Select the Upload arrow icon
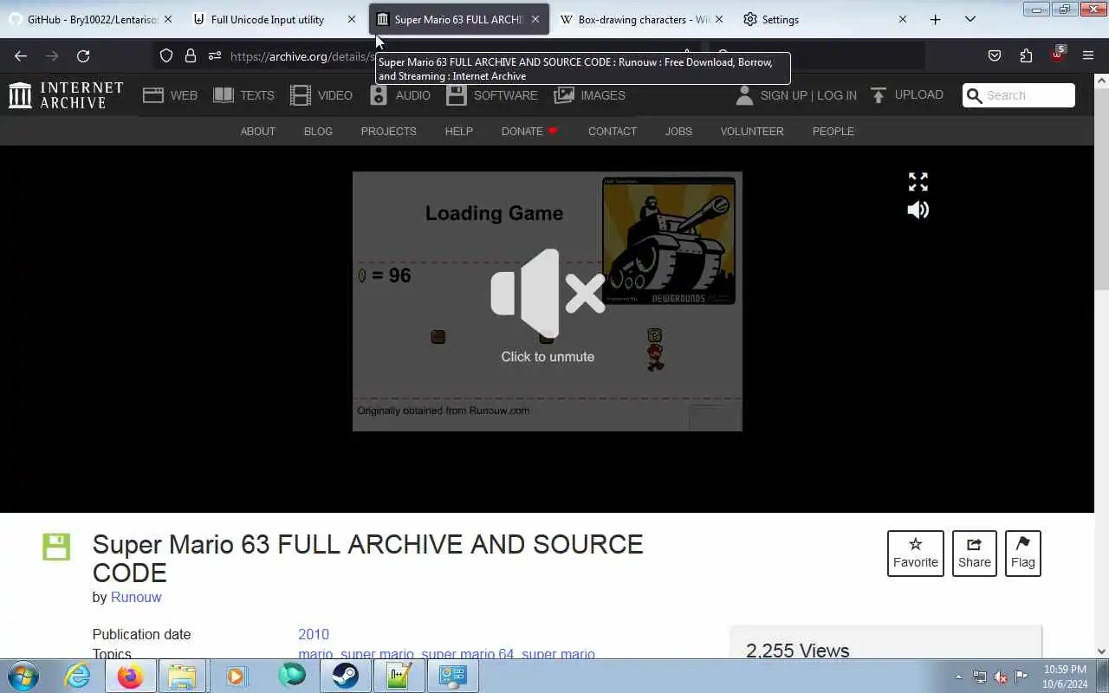 (879, 95)
